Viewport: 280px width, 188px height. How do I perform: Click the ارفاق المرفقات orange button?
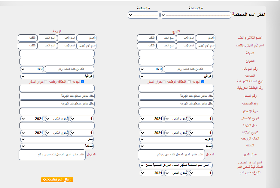[57, 180]
